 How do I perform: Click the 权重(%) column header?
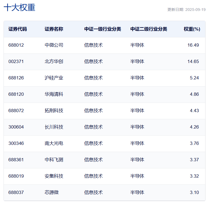pyautogui.click(x=192, y=29)
